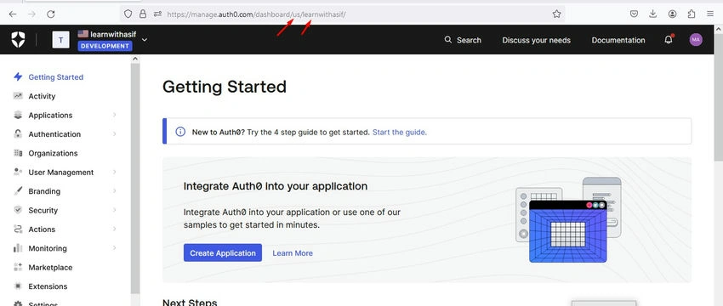723x306 pixels.
Task: Click the Create Application button
Action: (223, 252)
